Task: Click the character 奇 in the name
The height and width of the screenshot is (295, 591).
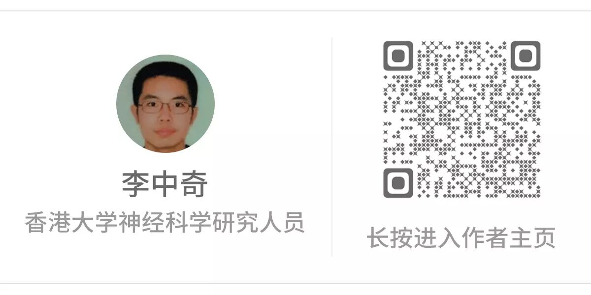Action: [194, 184]
